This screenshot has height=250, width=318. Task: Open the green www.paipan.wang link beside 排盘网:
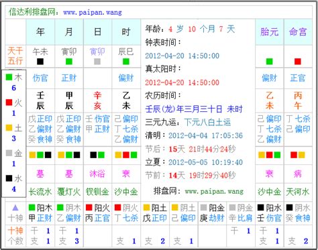pos(214,192)
